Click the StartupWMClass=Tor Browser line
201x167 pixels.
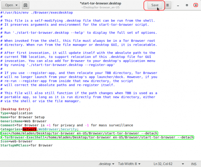click(26, 145)
